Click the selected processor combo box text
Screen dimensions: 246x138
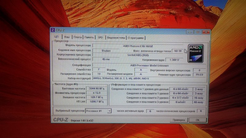[96, 110]
